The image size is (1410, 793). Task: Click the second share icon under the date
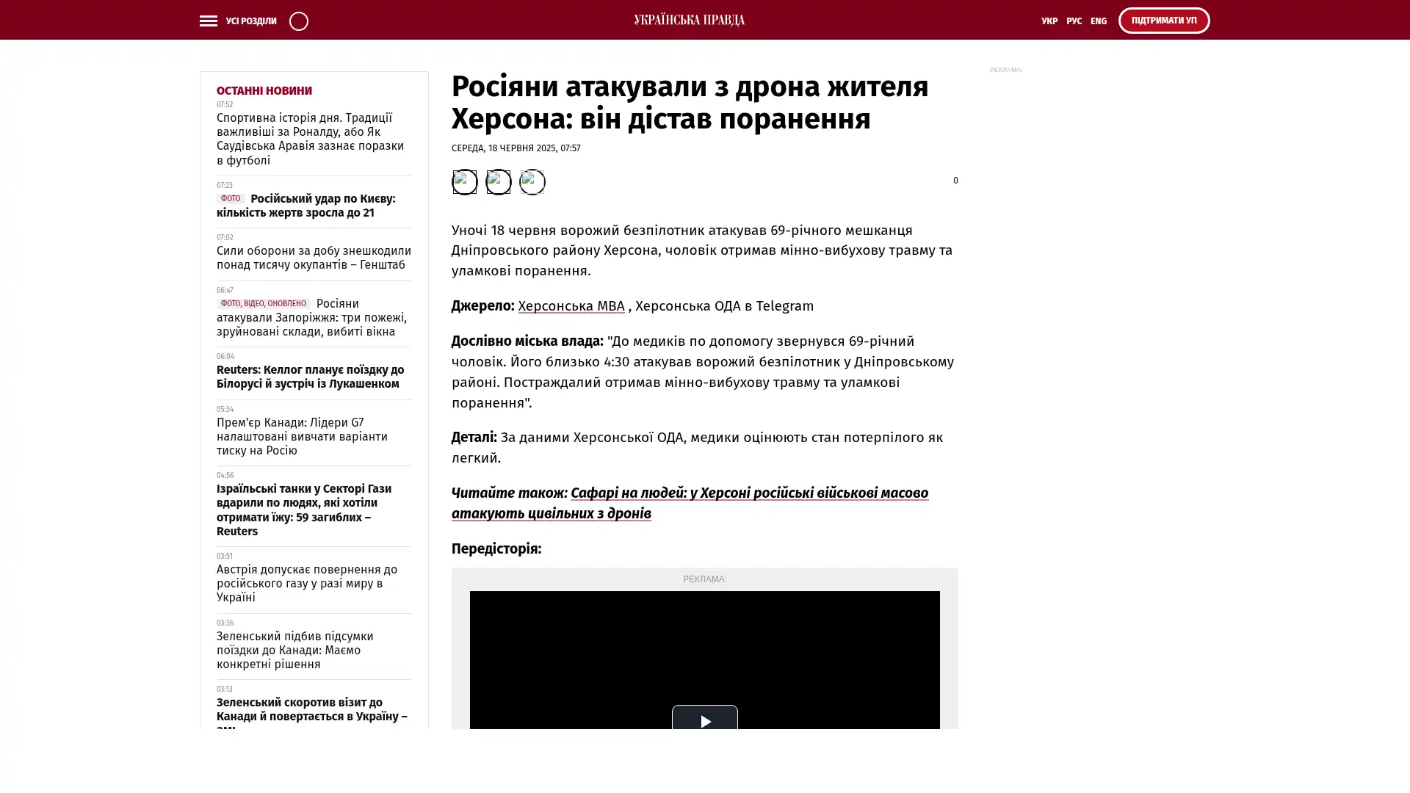coord(498,181)
